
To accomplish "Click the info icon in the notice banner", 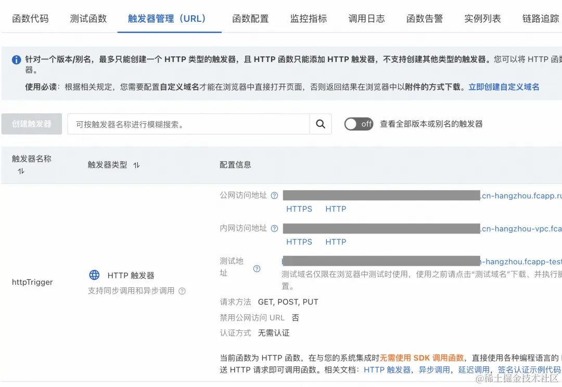I will [x=16, y=59].
